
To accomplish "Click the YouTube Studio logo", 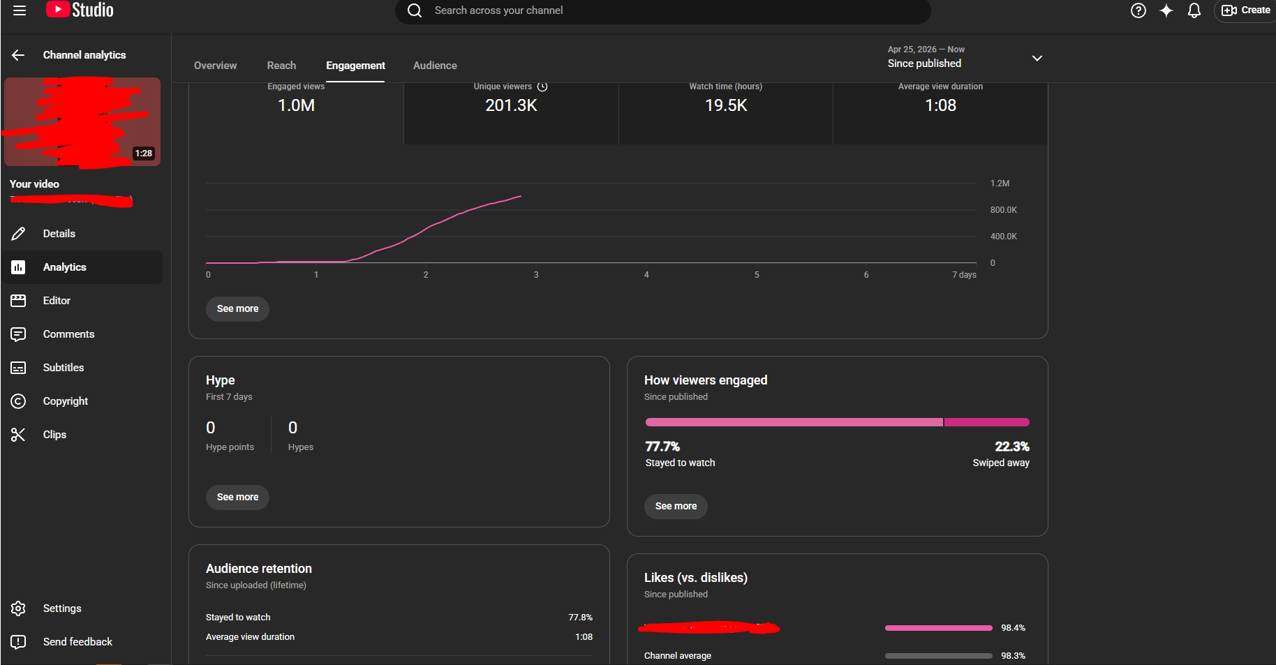I will pos(80,10).
